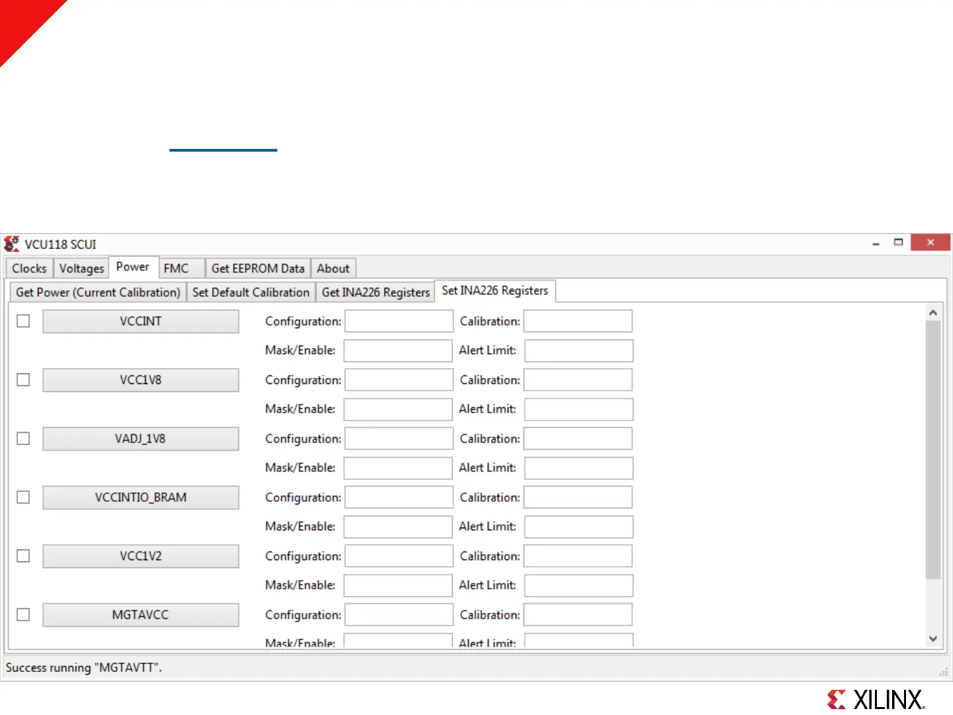Show the About tab

[x=333, y=268]
